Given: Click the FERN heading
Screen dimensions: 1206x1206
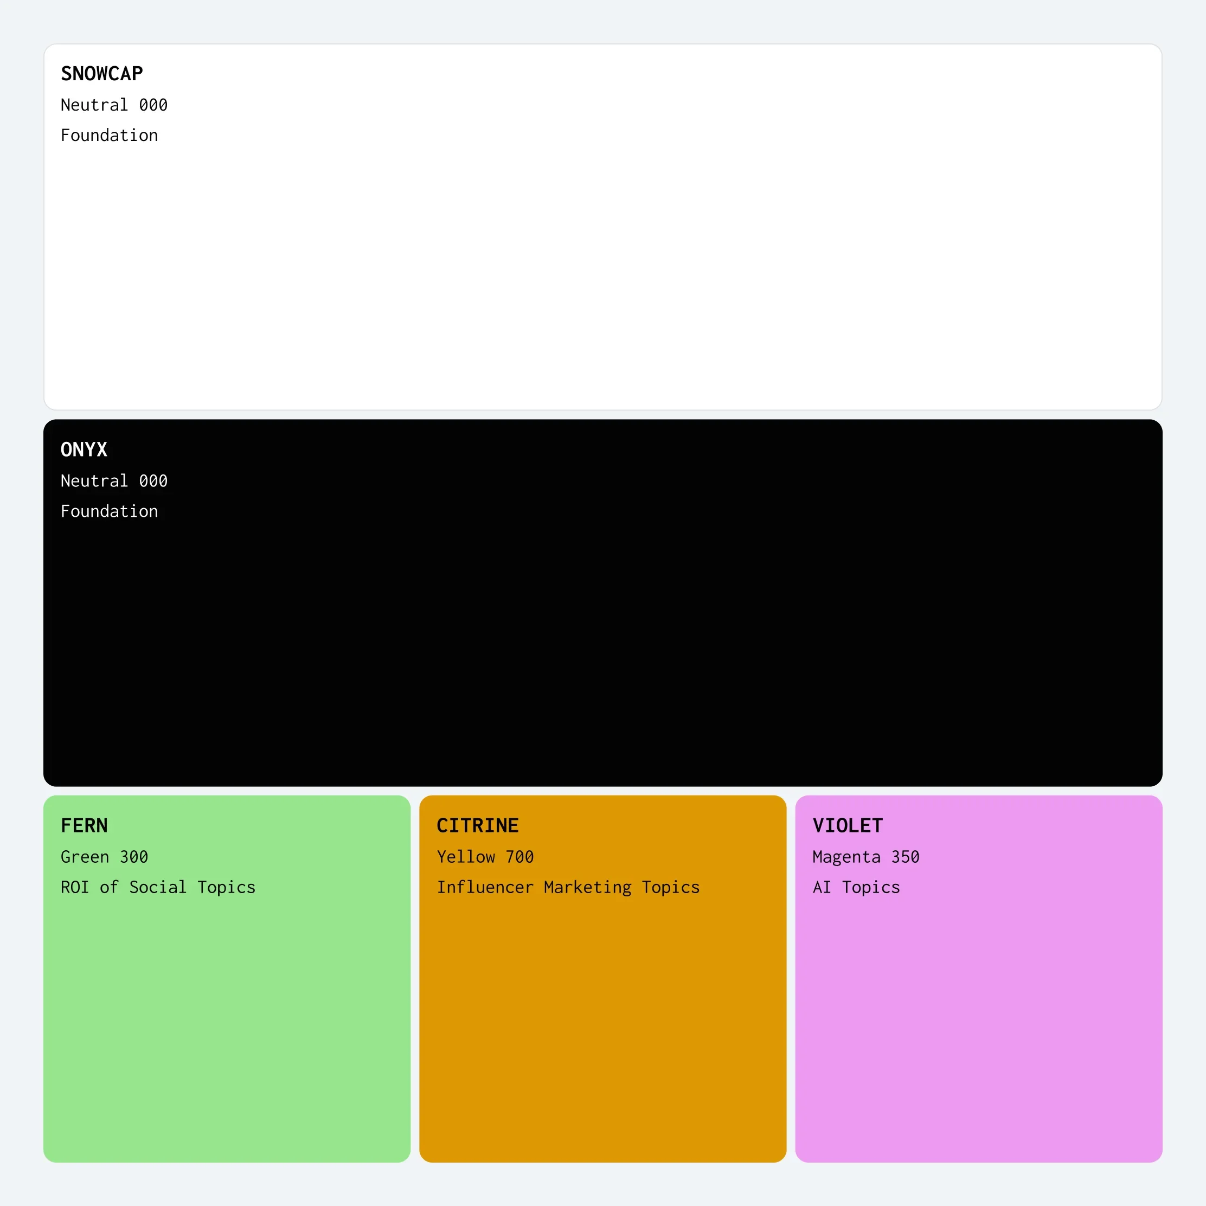Looking at the screenshot, I should tap(84, 825).
